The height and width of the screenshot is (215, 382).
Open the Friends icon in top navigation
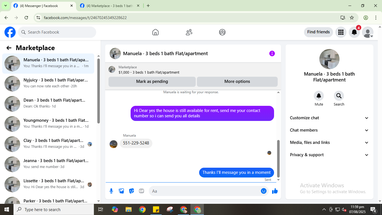[x=189, y=32]
